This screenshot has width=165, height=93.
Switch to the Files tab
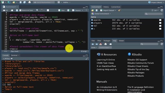93,41
